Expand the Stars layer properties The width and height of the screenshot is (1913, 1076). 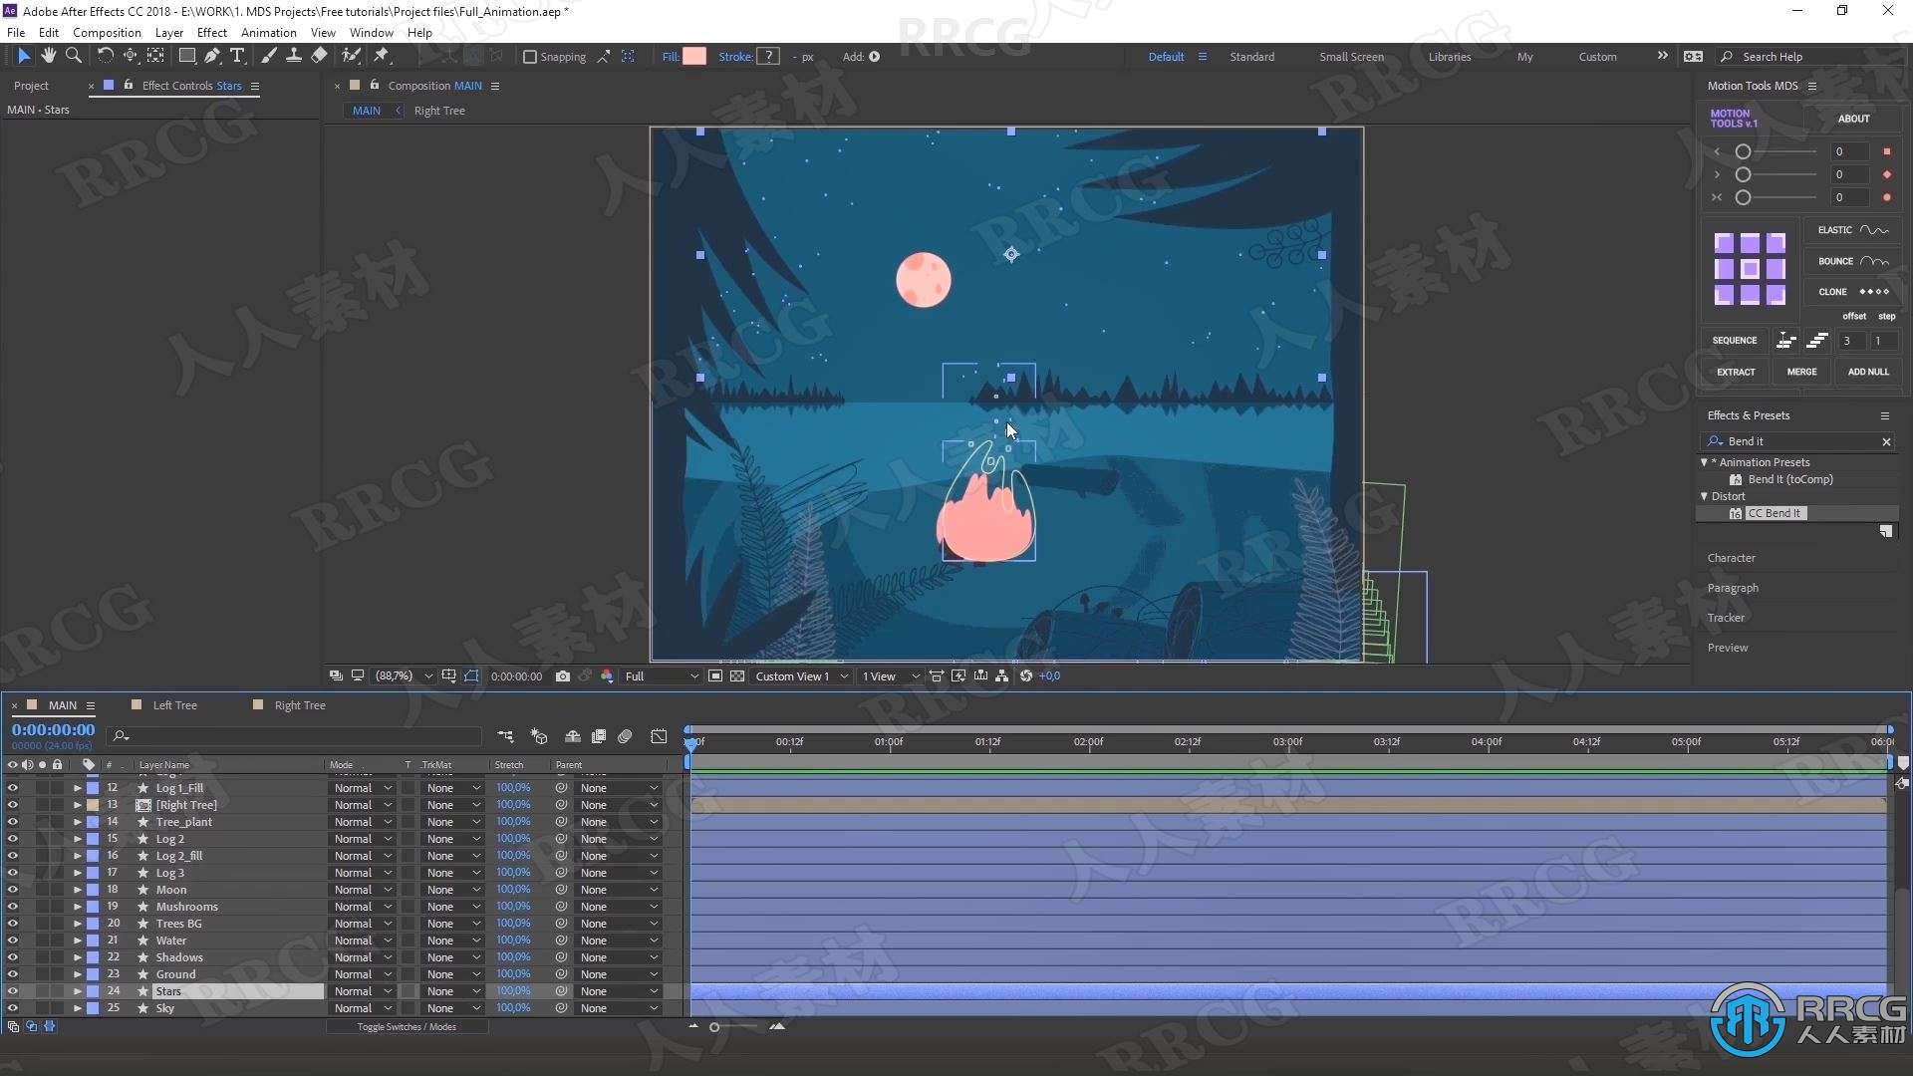[x=77, y=991]
